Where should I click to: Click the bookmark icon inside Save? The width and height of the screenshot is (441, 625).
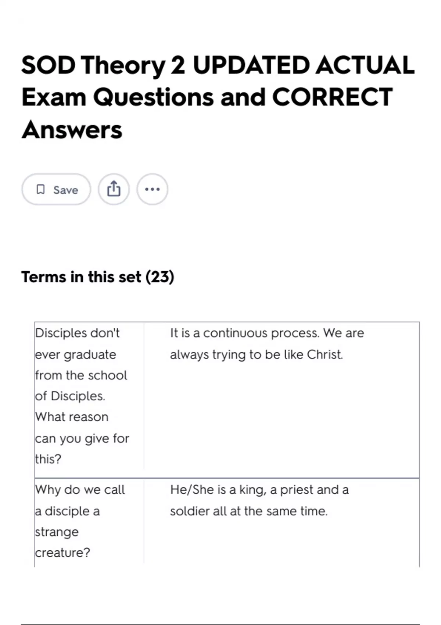point(40,189)
